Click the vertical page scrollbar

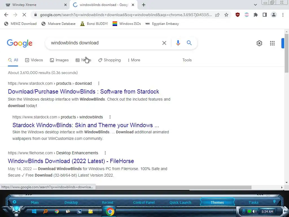tap(286, 53)
